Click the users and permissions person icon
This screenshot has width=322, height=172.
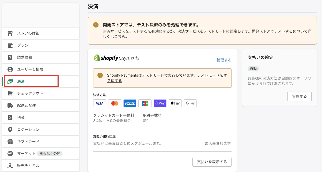point(10,69)
